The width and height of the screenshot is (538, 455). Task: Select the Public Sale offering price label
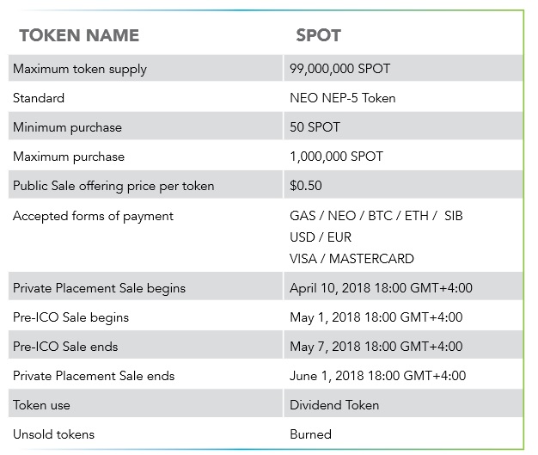(113, 186)
